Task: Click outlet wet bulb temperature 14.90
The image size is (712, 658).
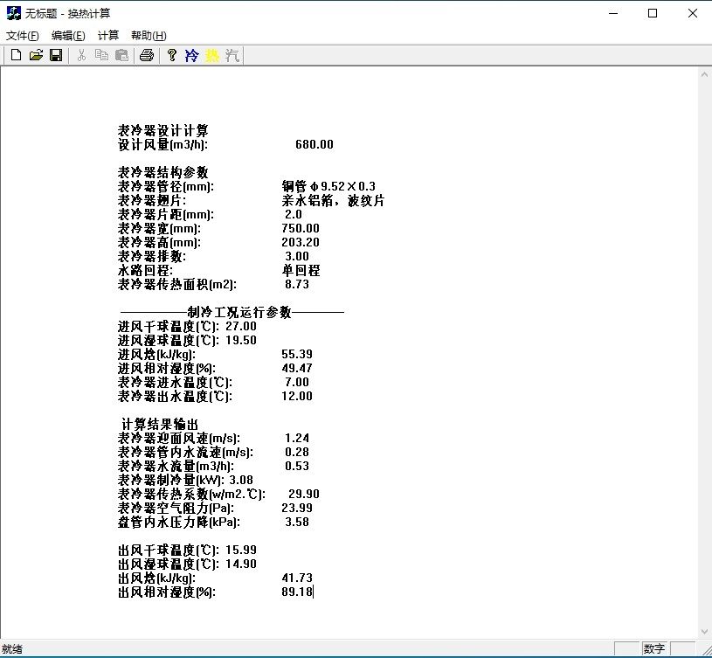Action: [241, 564]
